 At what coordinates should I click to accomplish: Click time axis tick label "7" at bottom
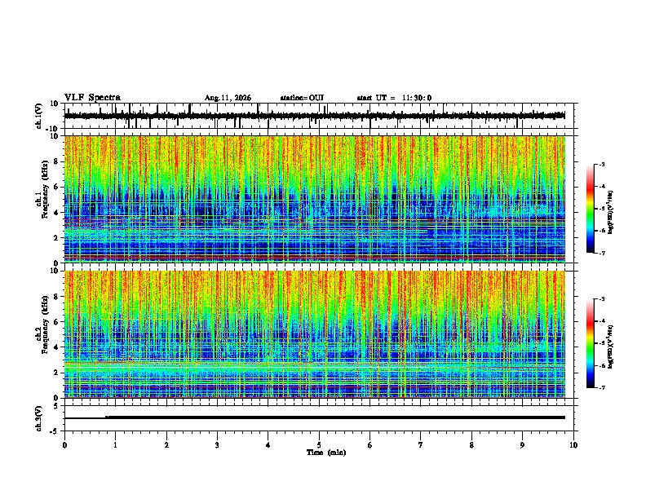[421, 444]
